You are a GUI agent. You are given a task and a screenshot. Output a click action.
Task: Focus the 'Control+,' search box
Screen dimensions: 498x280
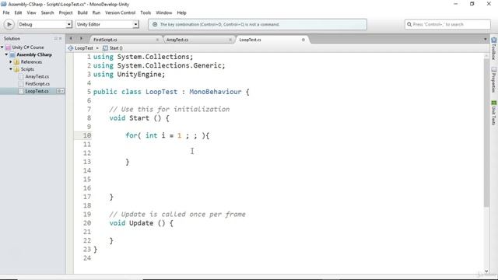point(447,24)
